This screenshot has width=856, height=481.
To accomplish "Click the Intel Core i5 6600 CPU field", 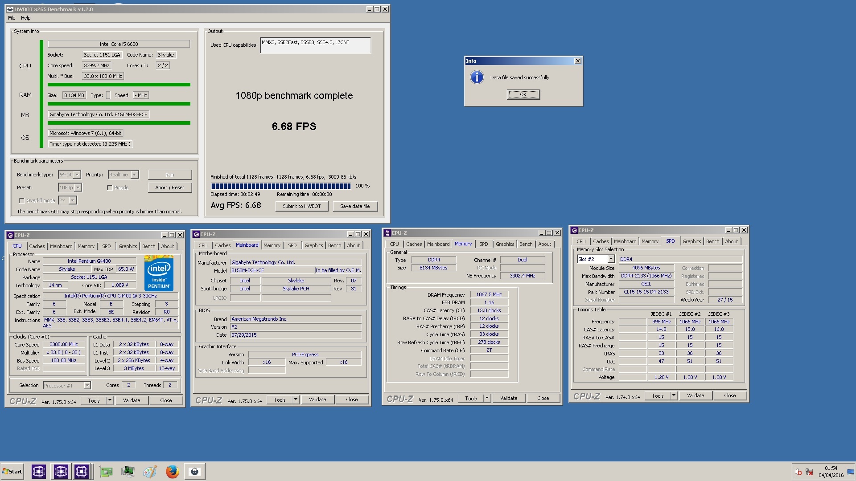I will (119, 44).
